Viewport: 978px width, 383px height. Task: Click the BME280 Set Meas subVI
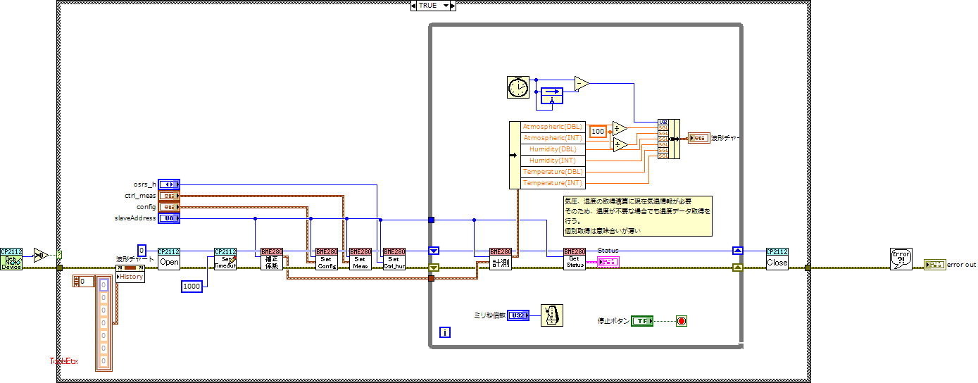(x=361, y=259)
